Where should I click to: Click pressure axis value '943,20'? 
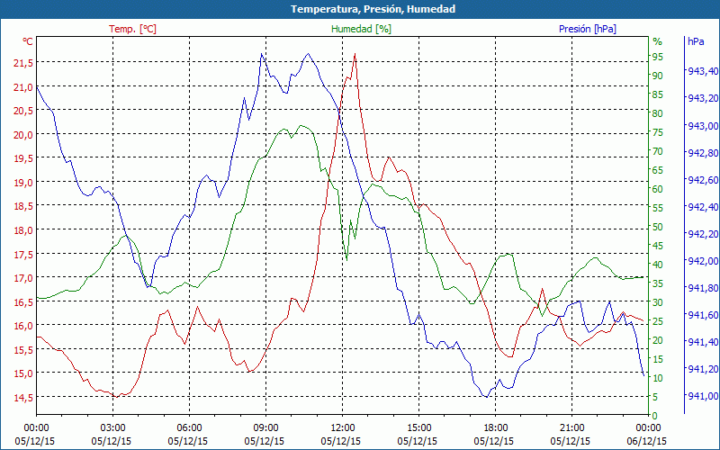[x=703, y=98]
